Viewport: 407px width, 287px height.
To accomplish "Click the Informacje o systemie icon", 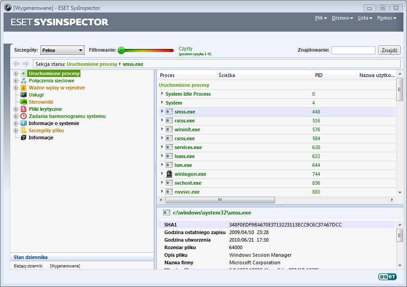I will [x=24, y=123].
